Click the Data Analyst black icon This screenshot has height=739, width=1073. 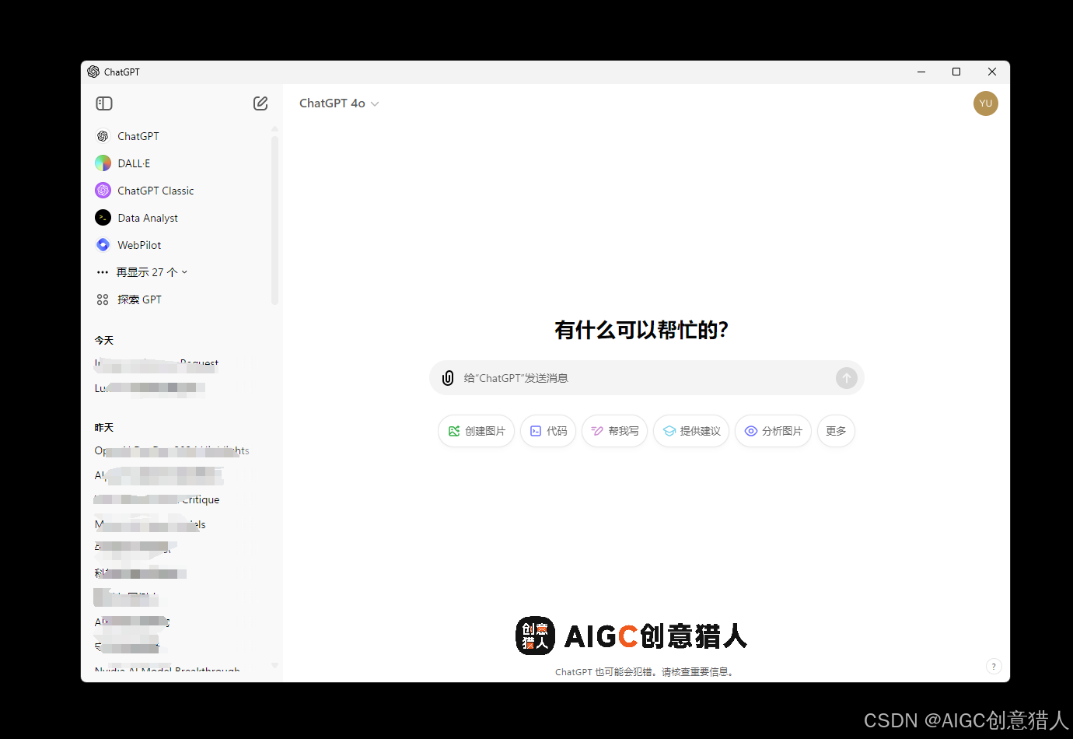pyautogui.click(x=103, y=218)
